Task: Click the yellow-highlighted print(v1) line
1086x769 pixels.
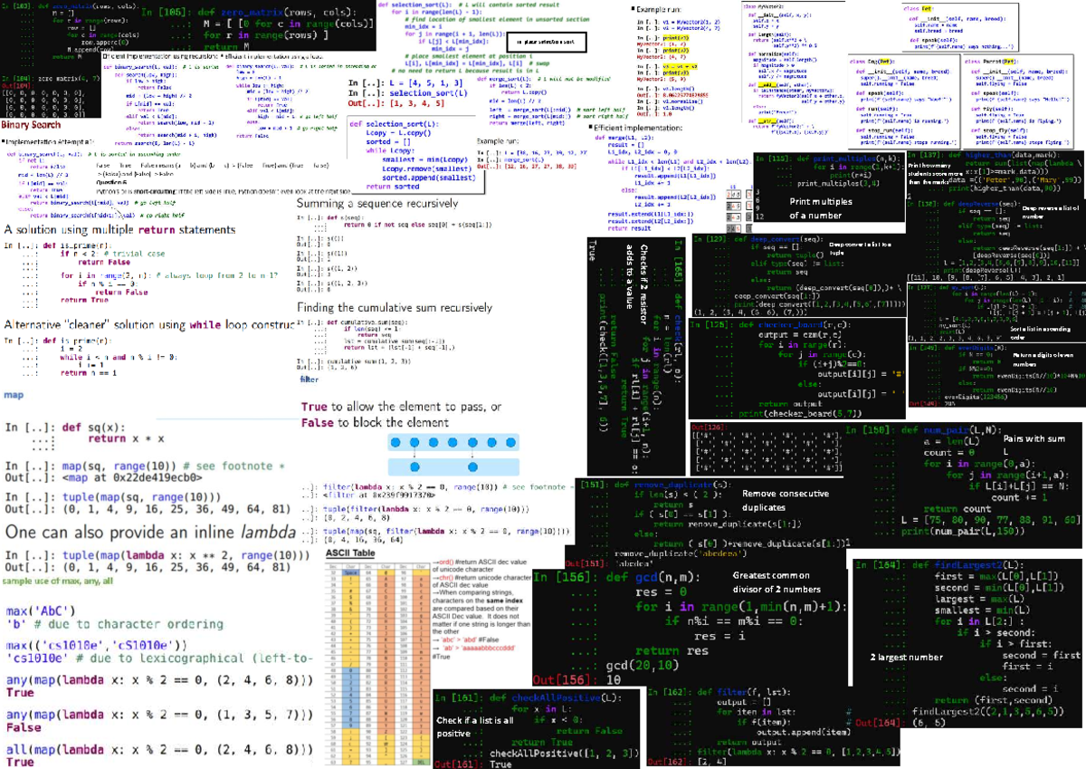Action: point(675,38)
